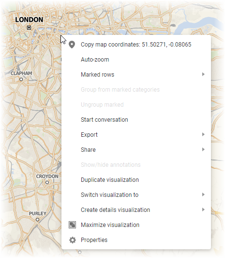Expand Create details visualization submenu arrow

[203, 210]
